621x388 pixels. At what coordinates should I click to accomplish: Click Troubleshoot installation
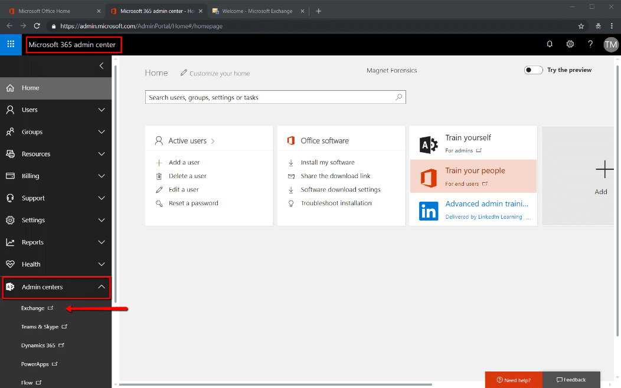click(x=336, y=203)
